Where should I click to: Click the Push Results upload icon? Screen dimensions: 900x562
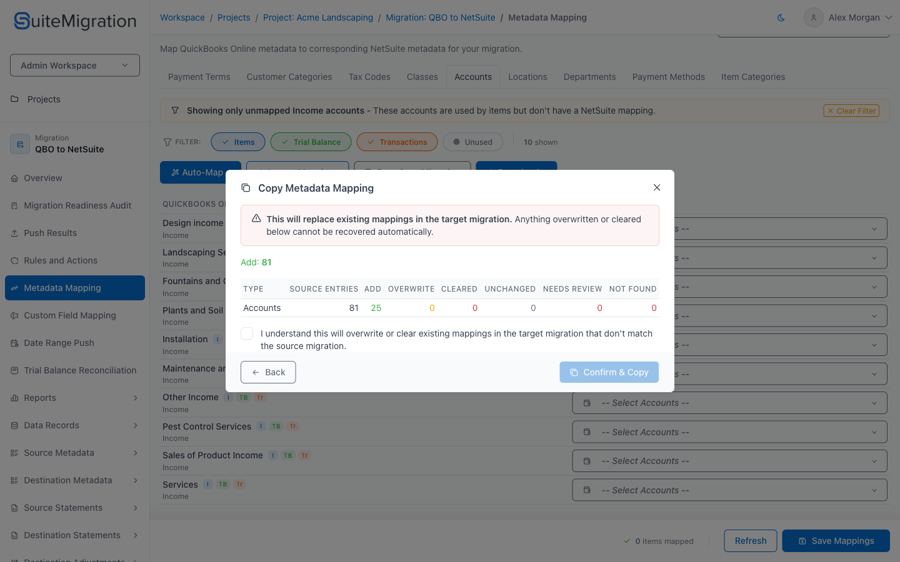(x=14, y=233)
